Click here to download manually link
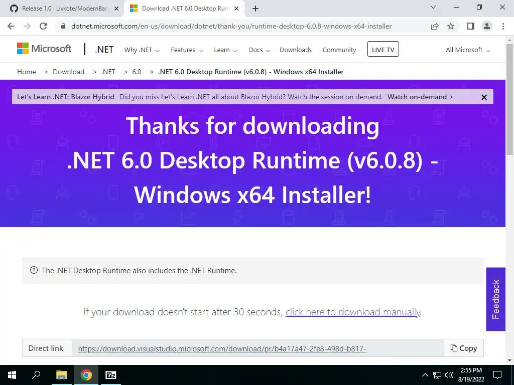This screenshot has width=514, height=385. click(353, 312)
